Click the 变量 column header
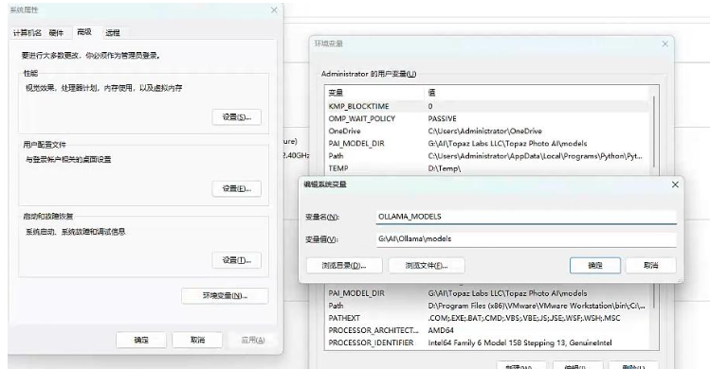 click(375, 93)
